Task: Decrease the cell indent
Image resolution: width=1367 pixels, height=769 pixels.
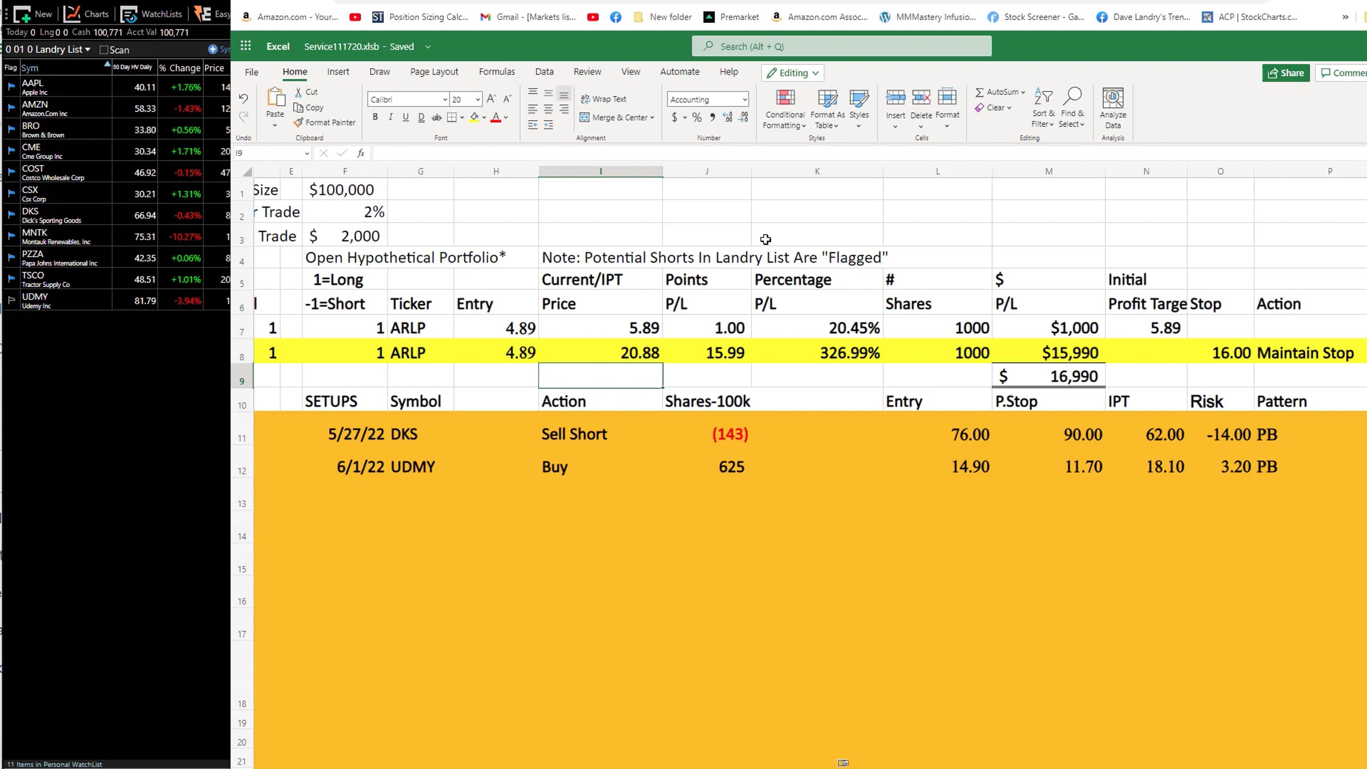Action: (533, 125)
